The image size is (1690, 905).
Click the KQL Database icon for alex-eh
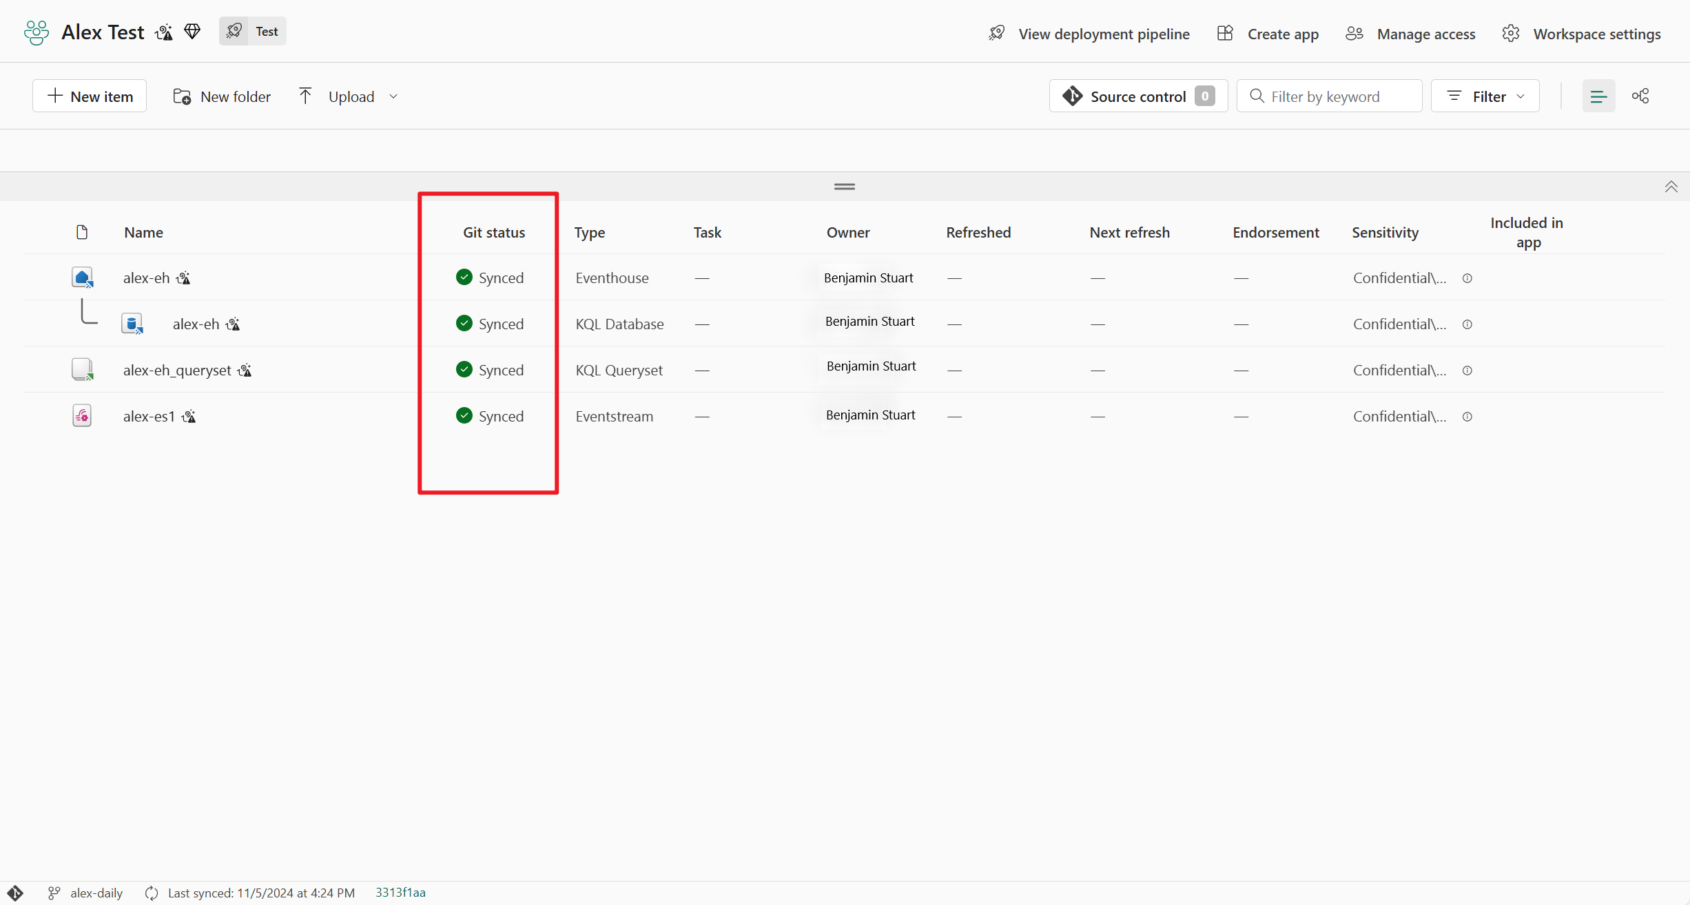coord(132,324)
